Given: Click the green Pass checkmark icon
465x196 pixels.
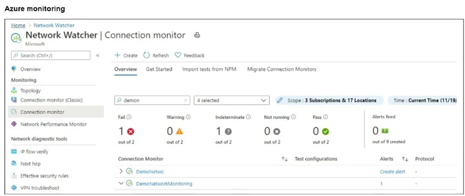Looking at the screenshot, I should click(325, 132).
